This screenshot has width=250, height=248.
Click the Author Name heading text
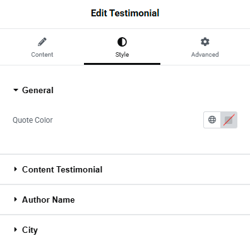tap(49, 200)
